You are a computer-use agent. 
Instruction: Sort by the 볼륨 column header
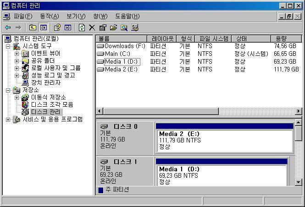(122, 38)
